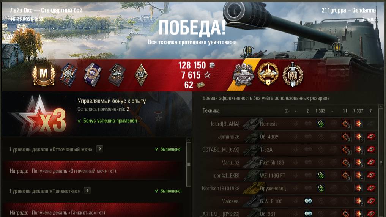Click the missions list scrollbar handle

189,164
